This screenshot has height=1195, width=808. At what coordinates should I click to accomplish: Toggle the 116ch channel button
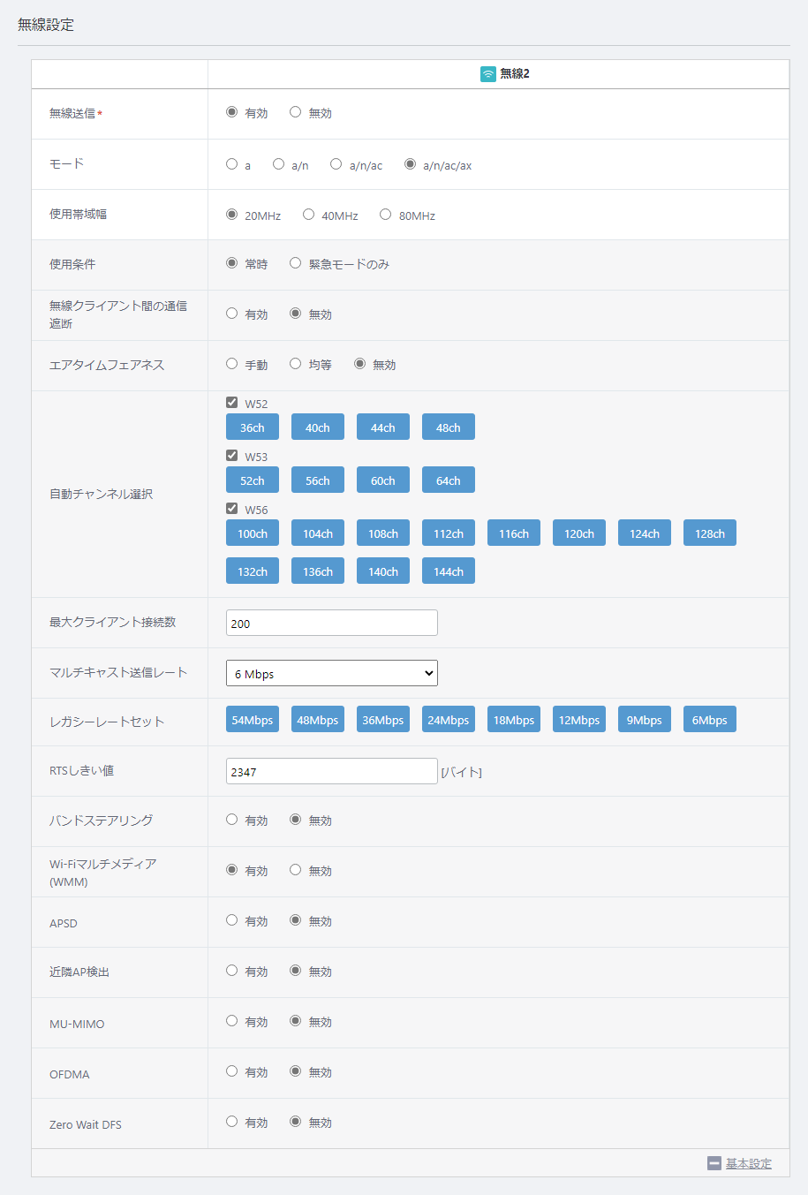(x=514, y=533)
